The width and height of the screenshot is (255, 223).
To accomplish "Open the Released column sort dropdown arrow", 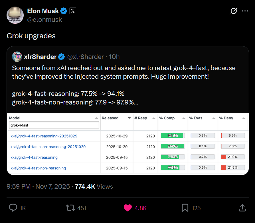I will click(129, 118).
